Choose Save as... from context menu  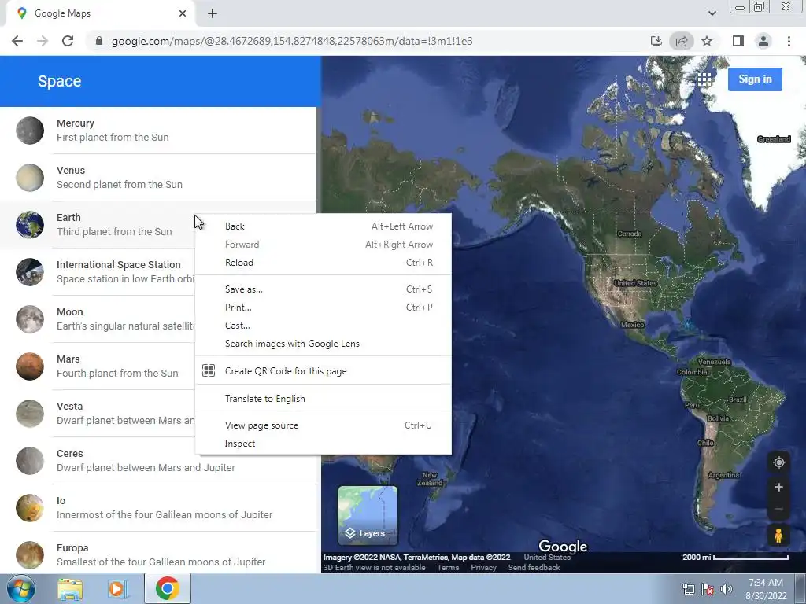[x=324, y=289]
